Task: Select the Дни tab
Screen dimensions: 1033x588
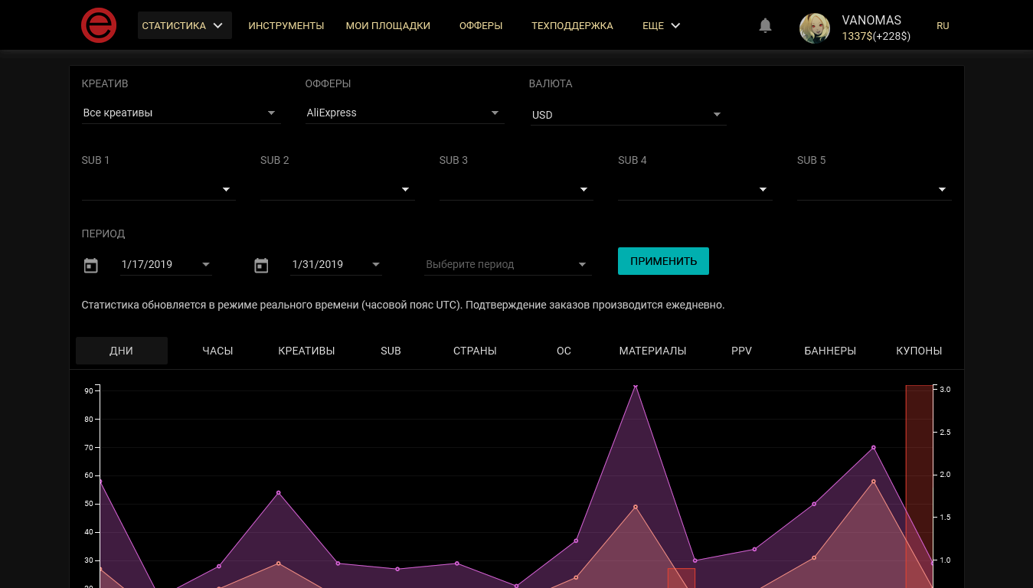Action: [122, 351]
